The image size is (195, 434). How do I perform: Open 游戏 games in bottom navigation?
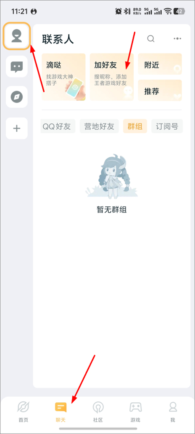(x=135, y=412)
